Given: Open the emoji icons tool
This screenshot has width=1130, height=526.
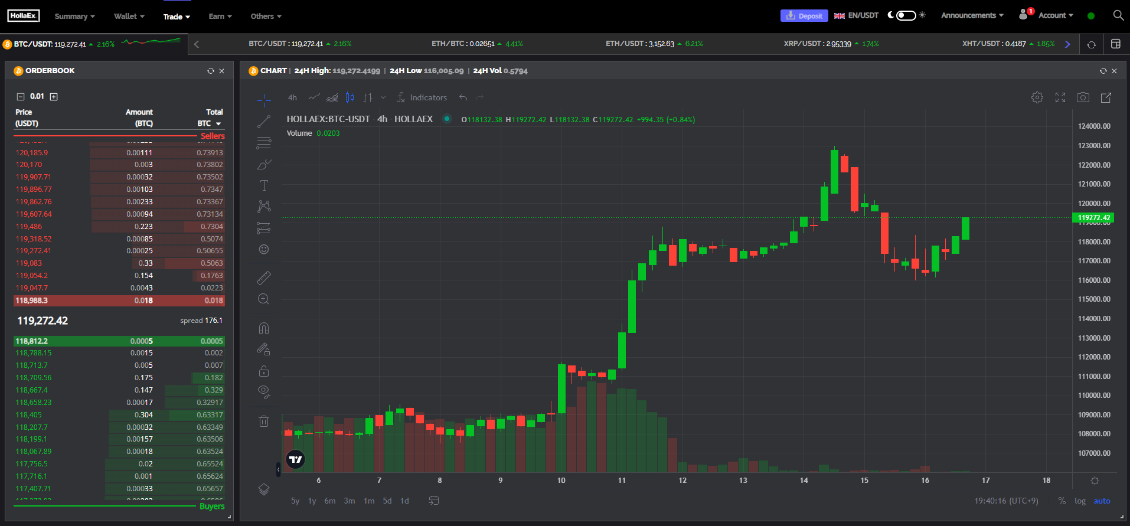Looking at the screenshot, I should 264,249.
